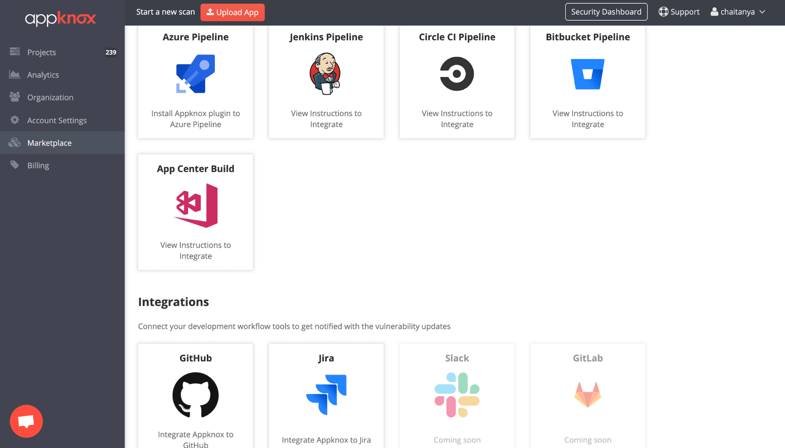Go to Analytics in sidebar
Screen dimensions: 785x448
(x=43, y=75)
